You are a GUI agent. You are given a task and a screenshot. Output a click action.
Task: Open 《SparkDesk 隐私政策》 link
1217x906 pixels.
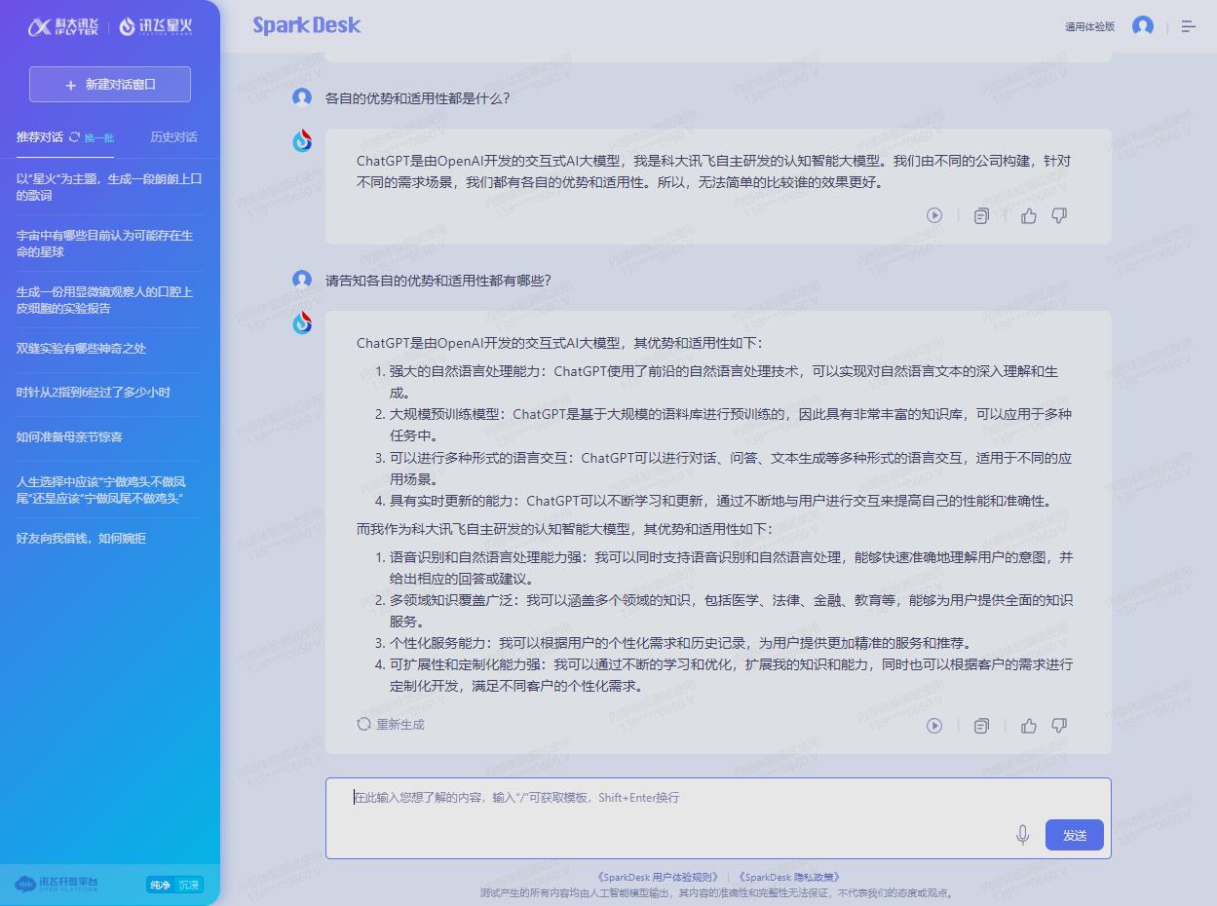point(789,878)
